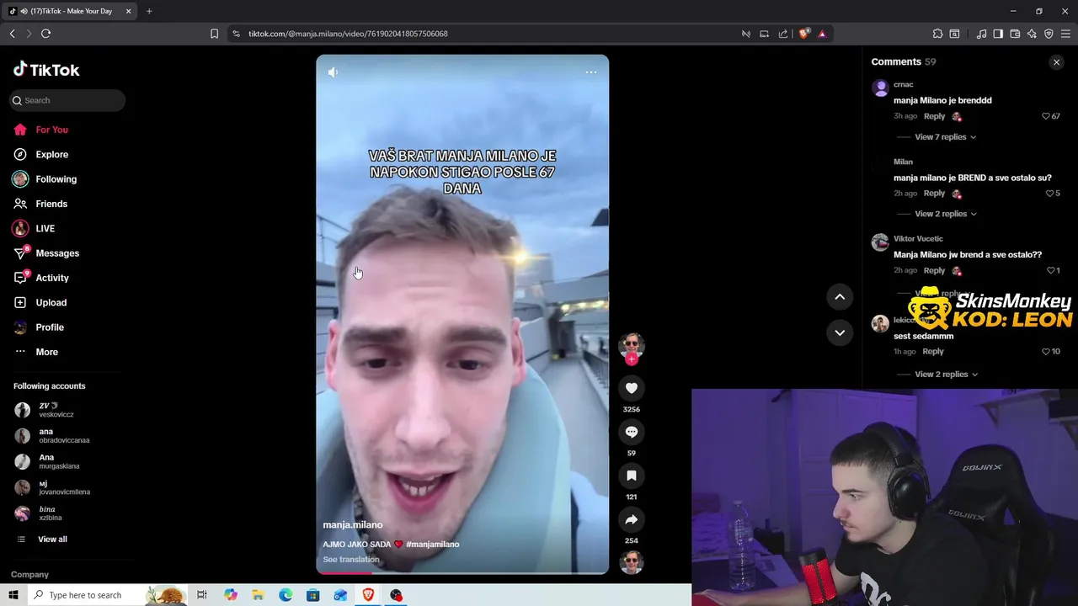The image size is (1078, 606).
Task: Like the sest sedammm comment heart
Action: click(1046, 352)
